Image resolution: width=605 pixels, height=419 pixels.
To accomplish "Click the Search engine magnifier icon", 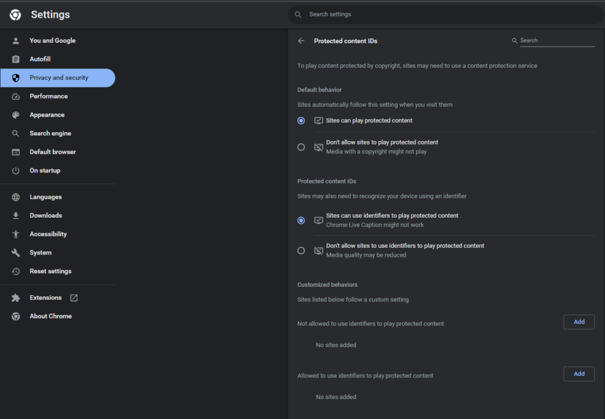I will 17,133.
